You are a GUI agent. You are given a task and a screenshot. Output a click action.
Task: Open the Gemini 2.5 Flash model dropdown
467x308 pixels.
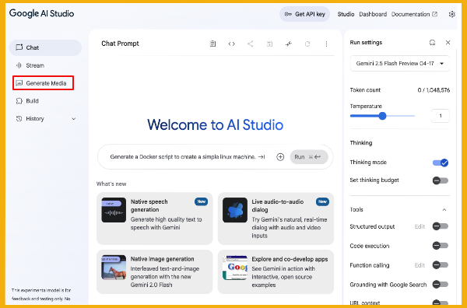(400, 63)
